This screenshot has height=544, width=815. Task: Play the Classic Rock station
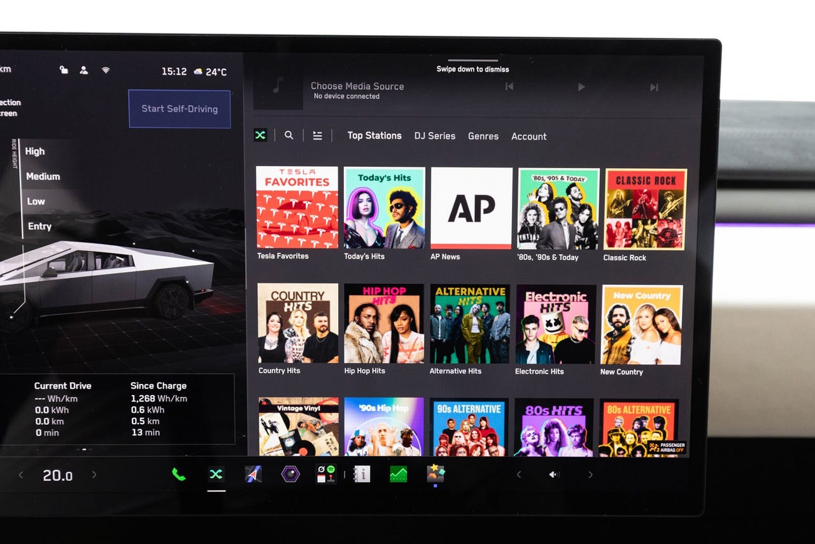645,210
